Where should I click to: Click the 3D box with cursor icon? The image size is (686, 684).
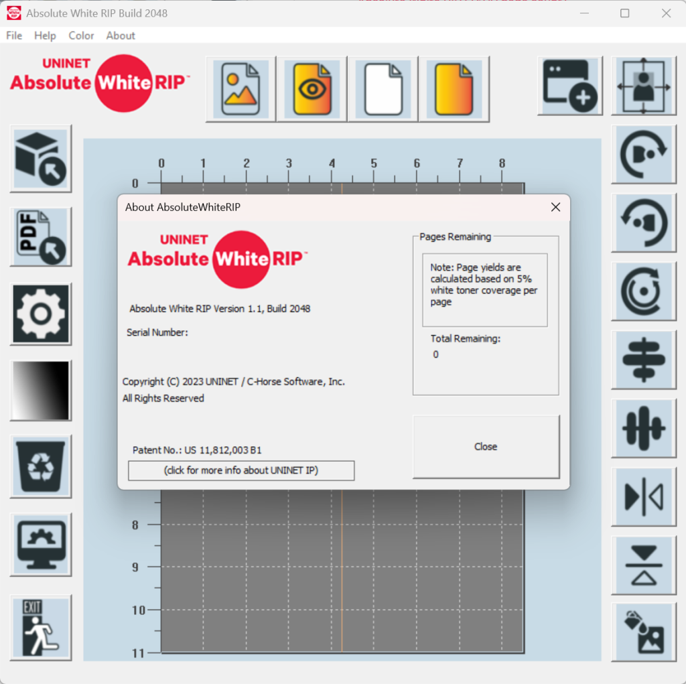[x=41, y=158]
